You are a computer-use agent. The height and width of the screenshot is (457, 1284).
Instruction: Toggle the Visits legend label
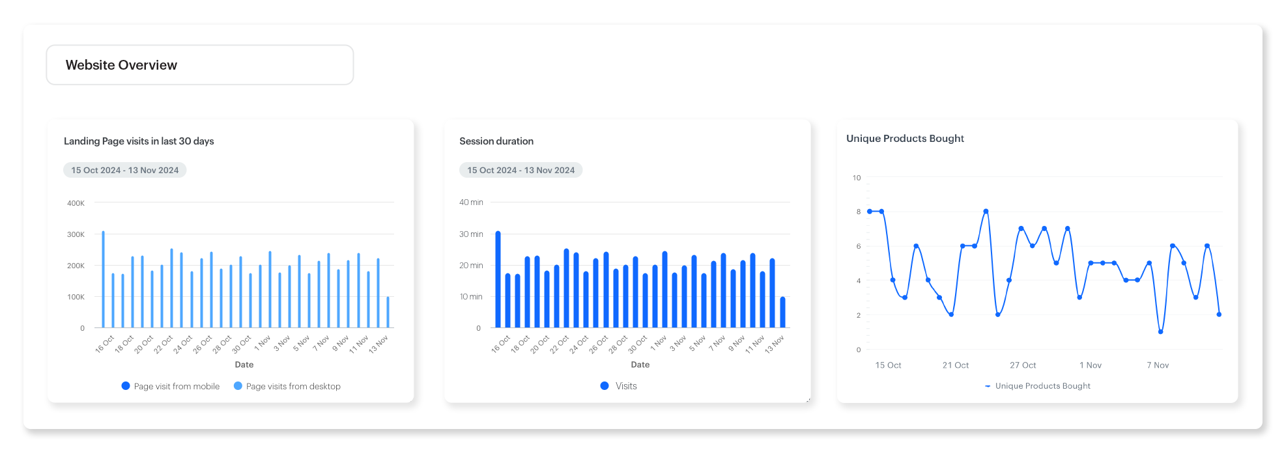click(x=626, y=386)
